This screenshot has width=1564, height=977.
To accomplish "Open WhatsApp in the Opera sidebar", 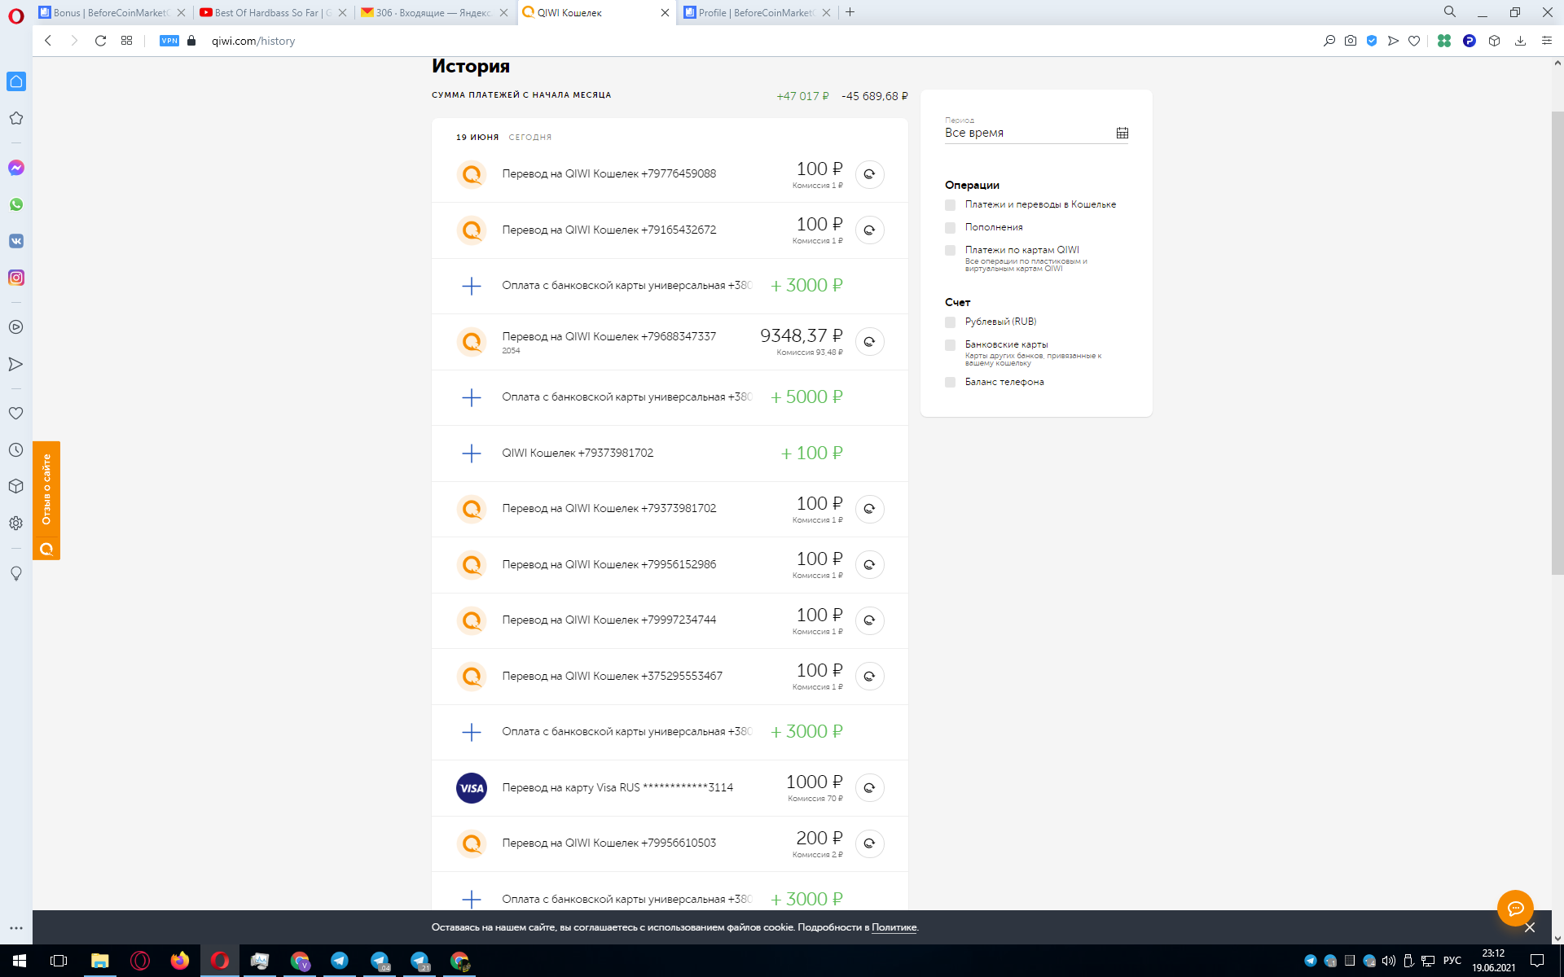I will tap(16, 204).
